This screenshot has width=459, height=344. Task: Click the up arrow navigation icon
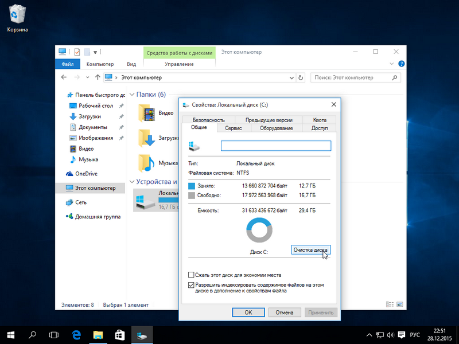coord(98,77)
